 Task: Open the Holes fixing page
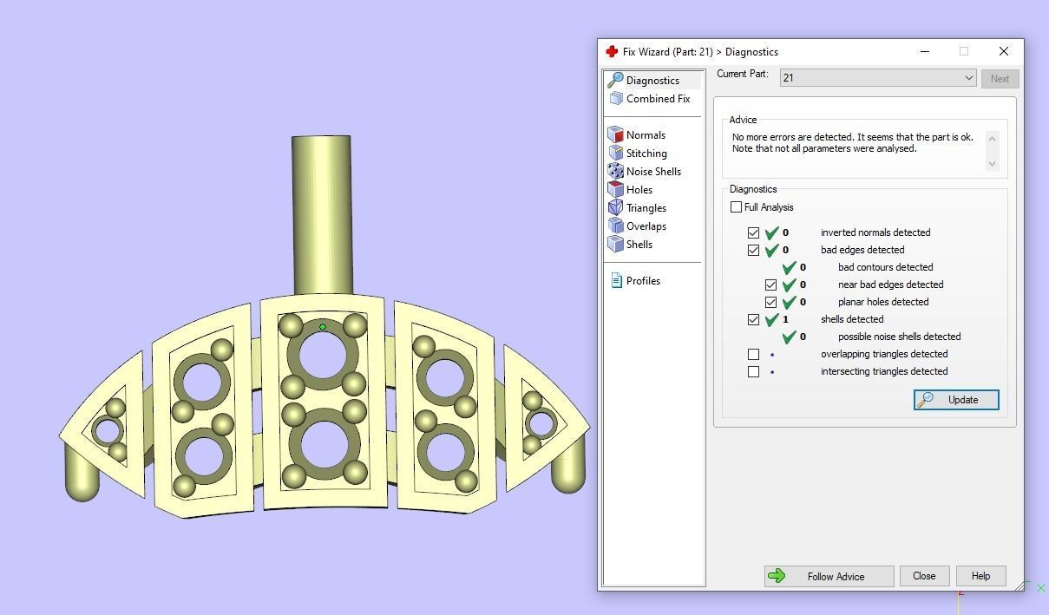(x=639, y=190)
